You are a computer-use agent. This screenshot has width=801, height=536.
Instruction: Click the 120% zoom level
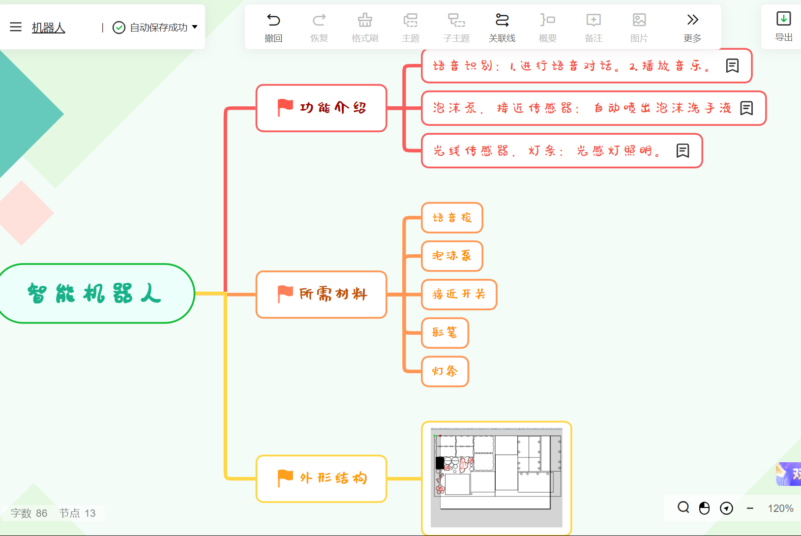780,508
